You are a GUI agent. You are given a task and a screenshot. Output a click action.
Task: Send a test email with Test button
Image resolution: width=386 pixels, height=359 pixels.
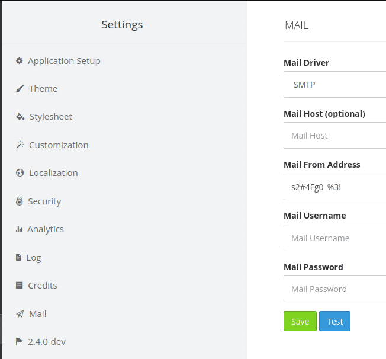(335, 321)
